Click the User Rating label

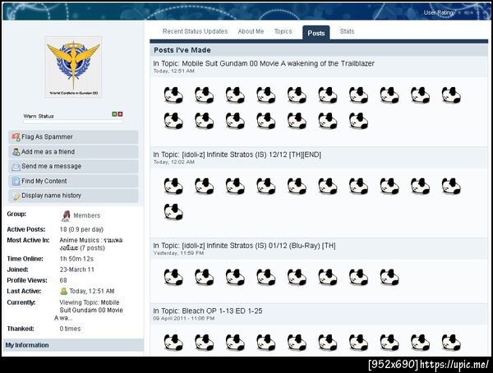pos(438,12)
